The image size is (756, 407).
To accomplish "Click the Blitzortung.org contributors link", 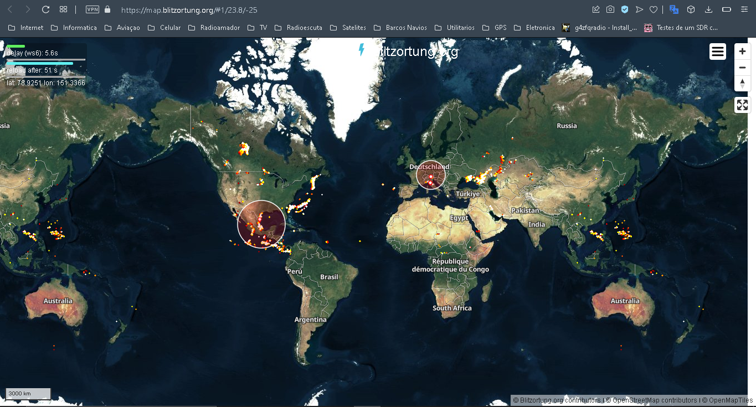I will pos(560,400).
